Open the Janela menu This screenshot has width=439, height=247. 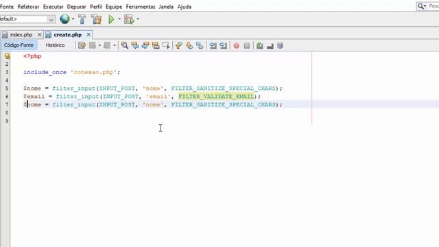coord(166,6)
